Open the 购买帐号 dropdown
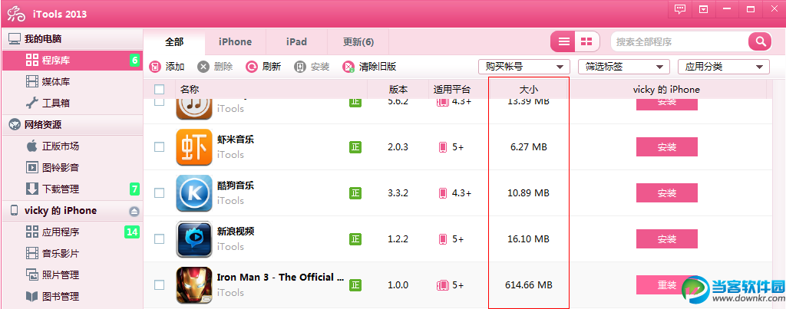 click(x=524, y=67)
